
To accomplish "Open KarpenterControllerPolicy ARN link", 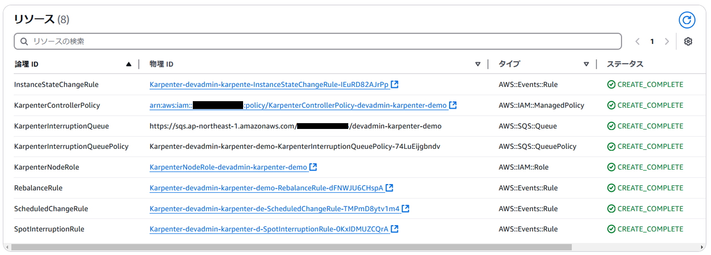I will (x=298, y=105).
